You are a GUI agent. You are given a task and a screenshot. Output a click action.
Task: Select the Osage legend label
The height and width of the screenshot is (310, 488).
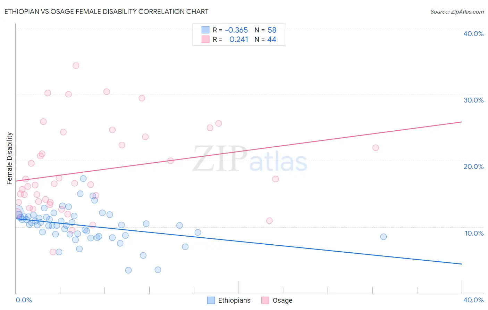(x=283, y=300)
